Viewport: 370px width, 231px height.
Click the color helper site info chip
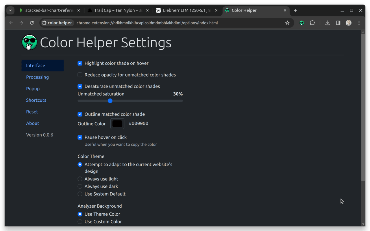click(57, 23)
